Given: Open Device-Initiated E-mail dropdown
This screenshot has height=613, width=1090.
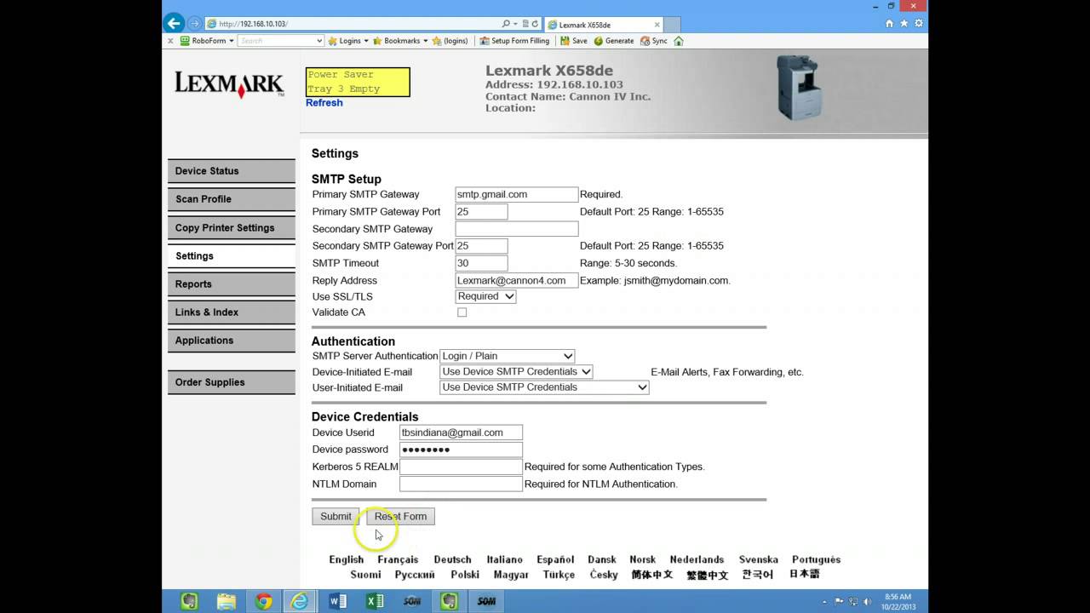Looking at the screenshot, I should tap(516, 371).
